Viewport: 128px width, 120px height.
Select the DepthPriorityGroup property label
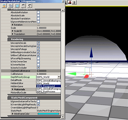point(20,77)
